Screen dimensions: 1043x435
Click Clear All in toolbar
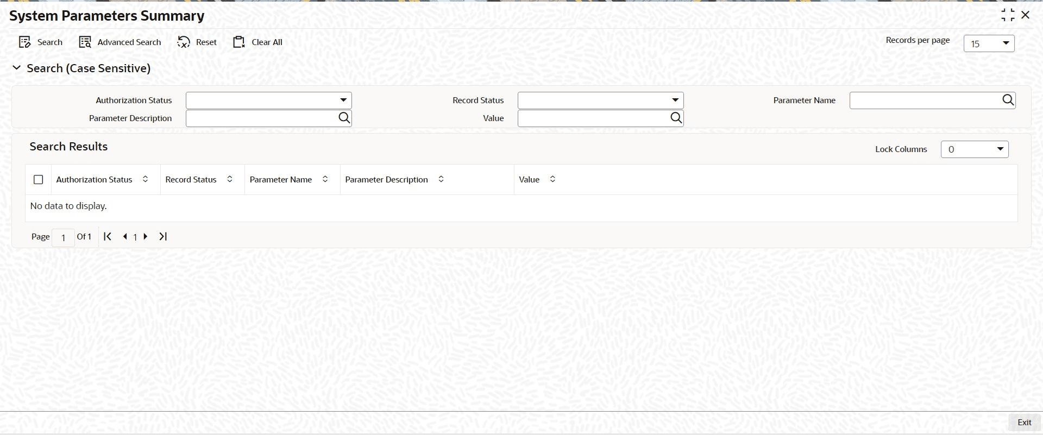[257, 42]
